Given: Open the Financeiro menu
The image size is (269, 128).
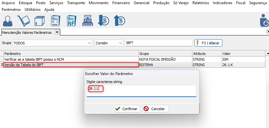Looking at the screenshot, I should coord(121,3).
